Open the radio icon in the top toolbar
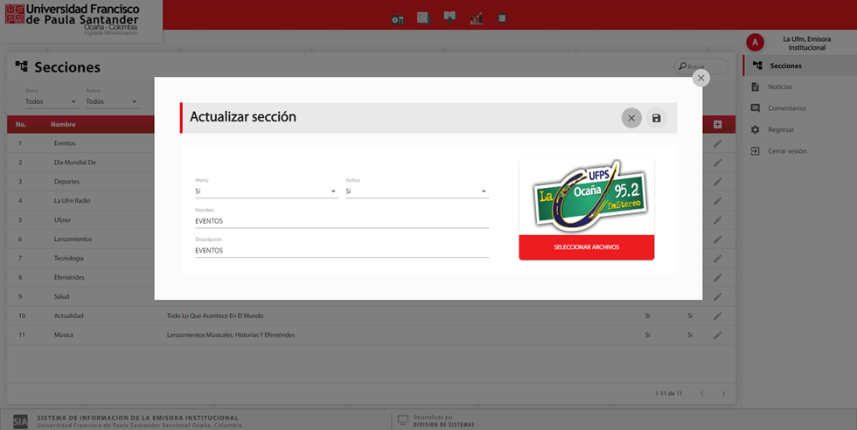 [x=398, y=18]
